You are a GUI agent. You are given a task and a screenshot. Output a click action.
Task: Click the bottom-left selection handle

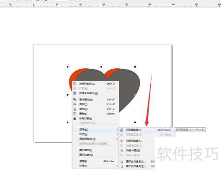click(x=68, y=122)
